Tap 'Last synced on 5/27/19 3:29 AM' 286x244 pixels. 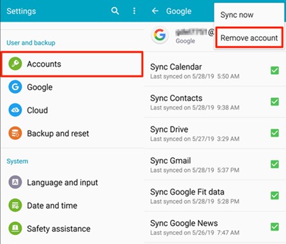pyautogui.click(x=195, y=139)
